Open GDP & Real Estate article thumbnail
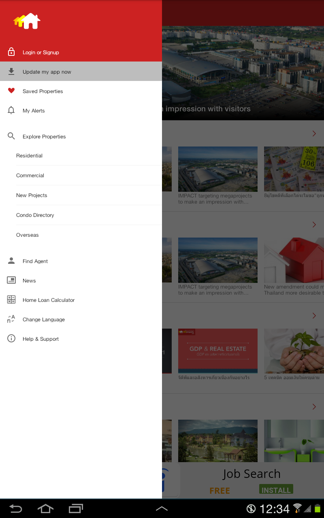 [218, 351]
